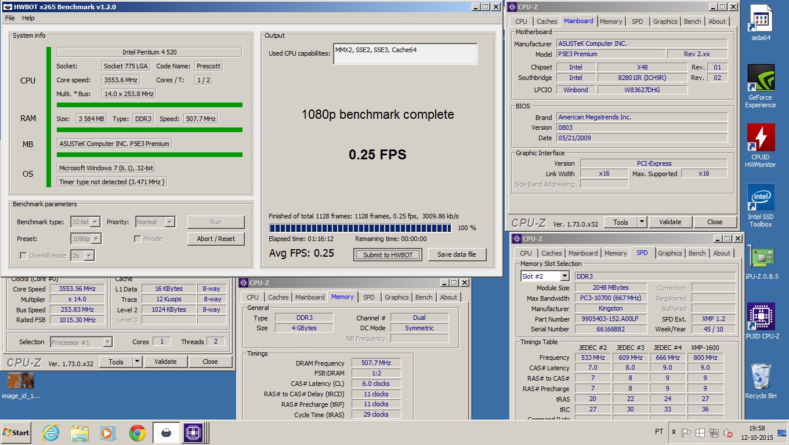Image resolution: width=789 pixels, height=445 pixels.
Task: Select the image_id_1 file thumbnail on desktop
Action: click(21, 386)
